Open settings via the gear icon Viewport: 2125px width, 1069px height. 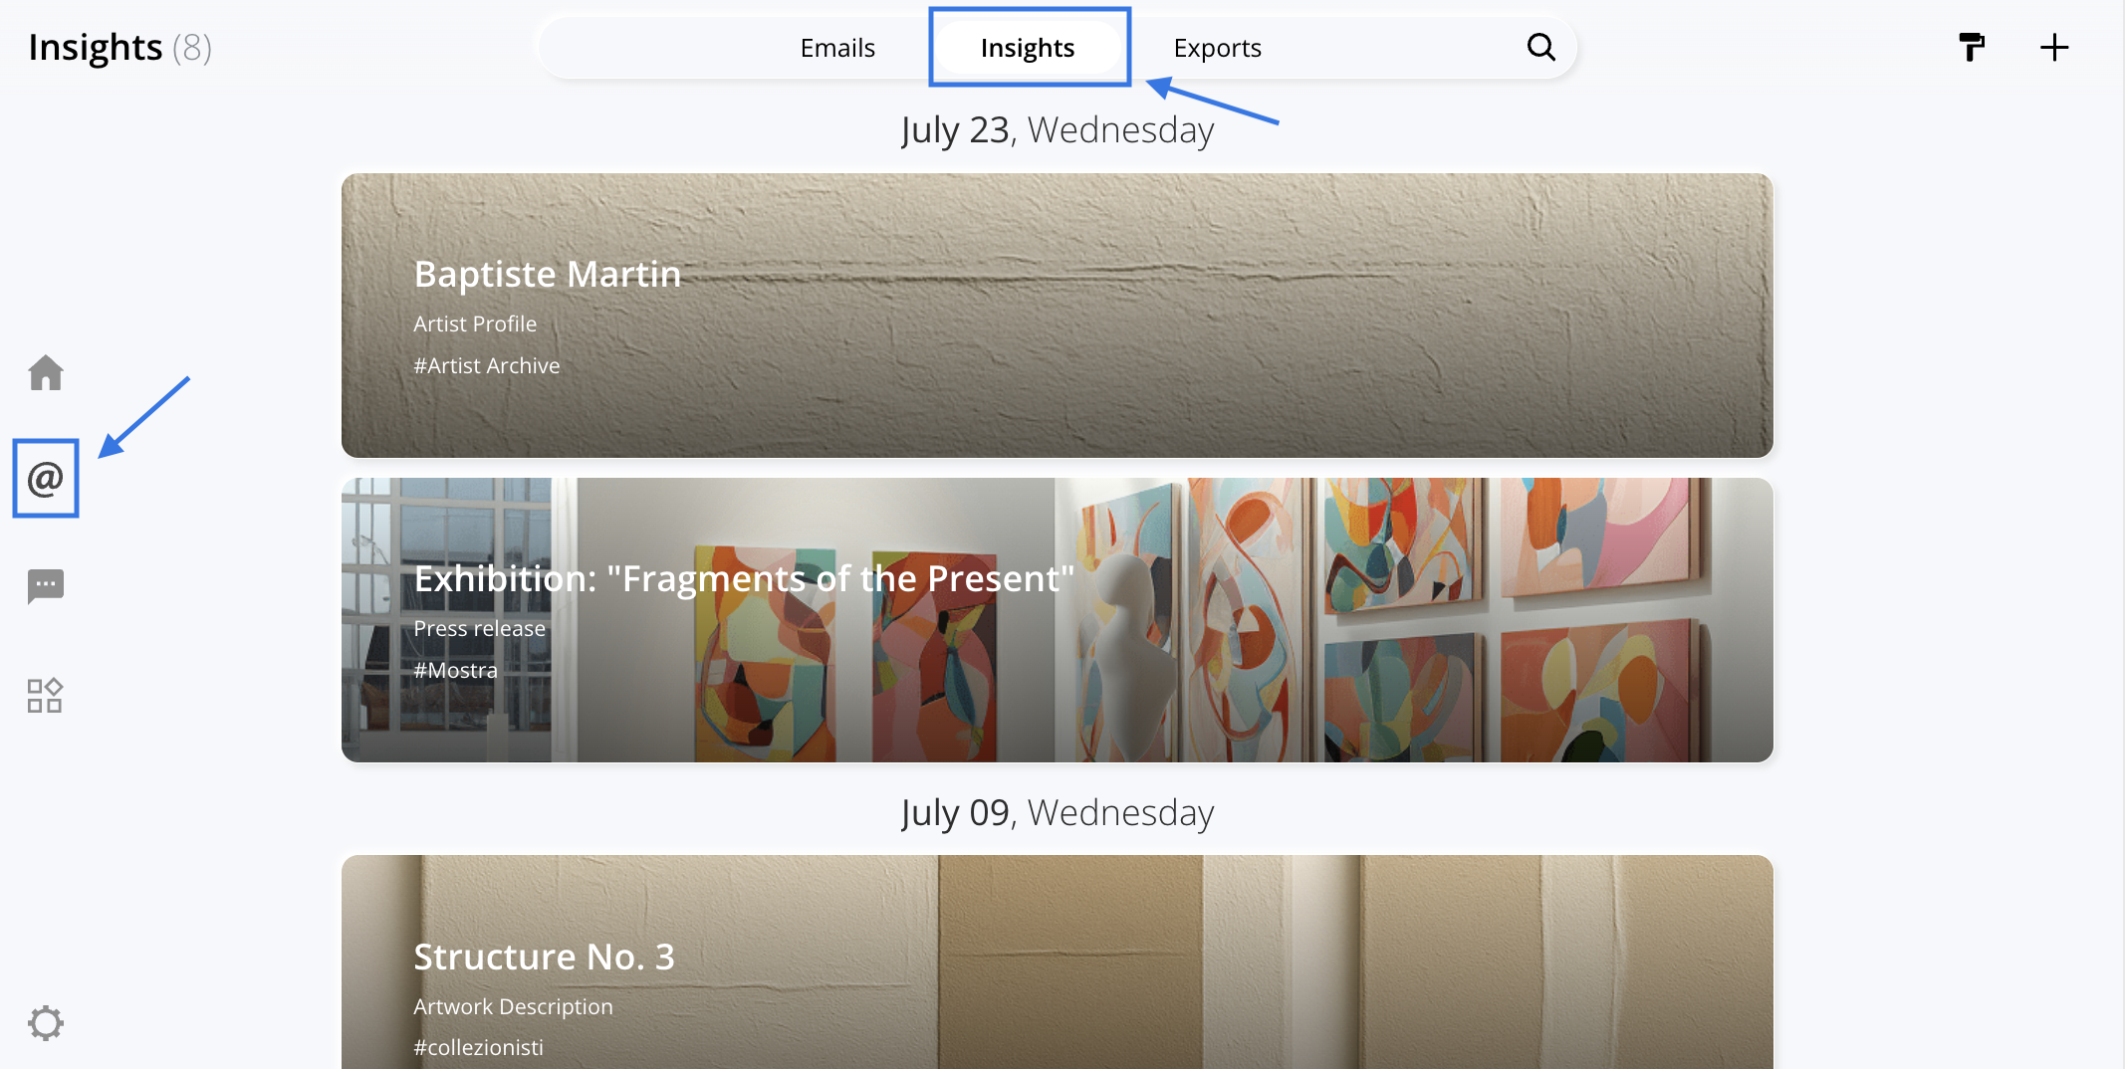(x=46, y=1022)
